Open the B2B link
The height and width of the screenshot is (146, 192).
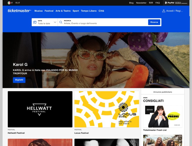point(151,3)
